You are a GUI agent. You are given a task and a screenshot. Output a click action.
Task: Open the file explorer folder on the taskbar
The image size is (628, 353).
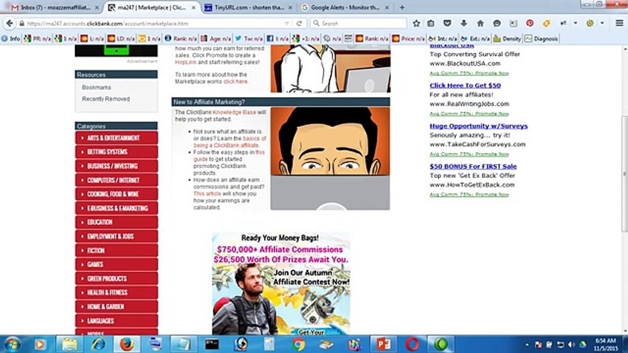click(70, 344)
